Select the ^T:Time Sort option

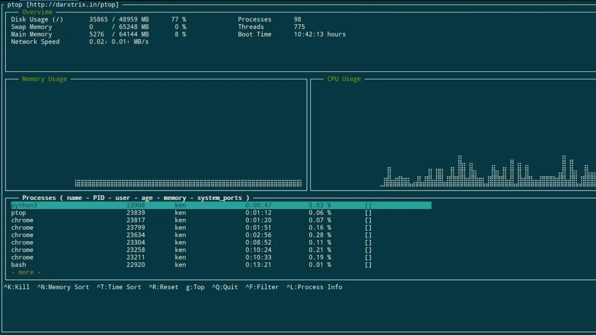click(x=119, y=287)
